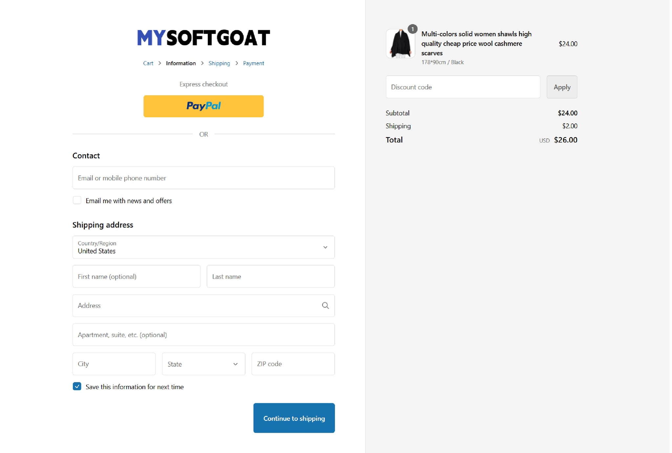Focus the ZIP code input
The image size is (672, 453).
click(293, 364)
